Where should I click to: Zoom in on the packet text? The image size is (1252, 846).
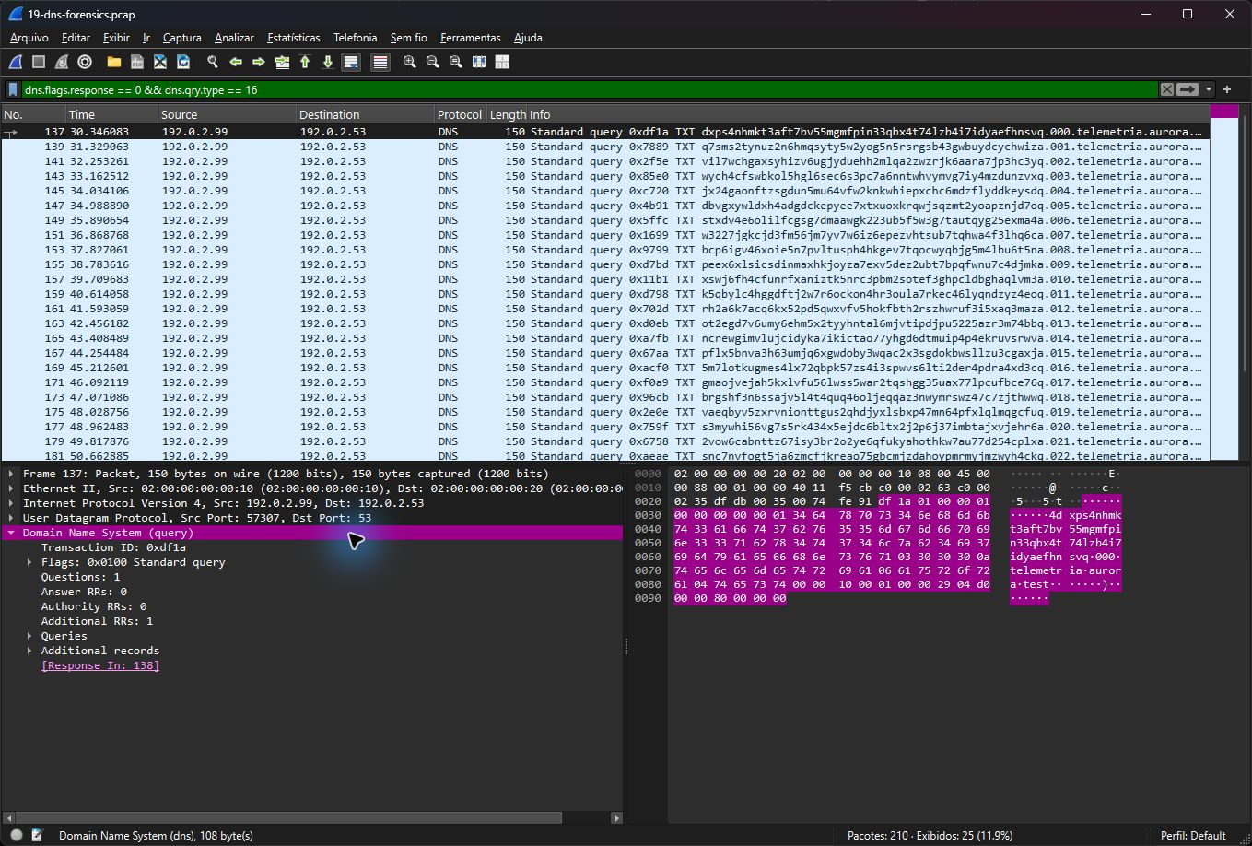(410, 62)
